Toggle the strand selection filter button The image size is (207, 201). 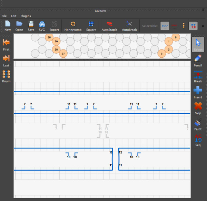[193, 25]
